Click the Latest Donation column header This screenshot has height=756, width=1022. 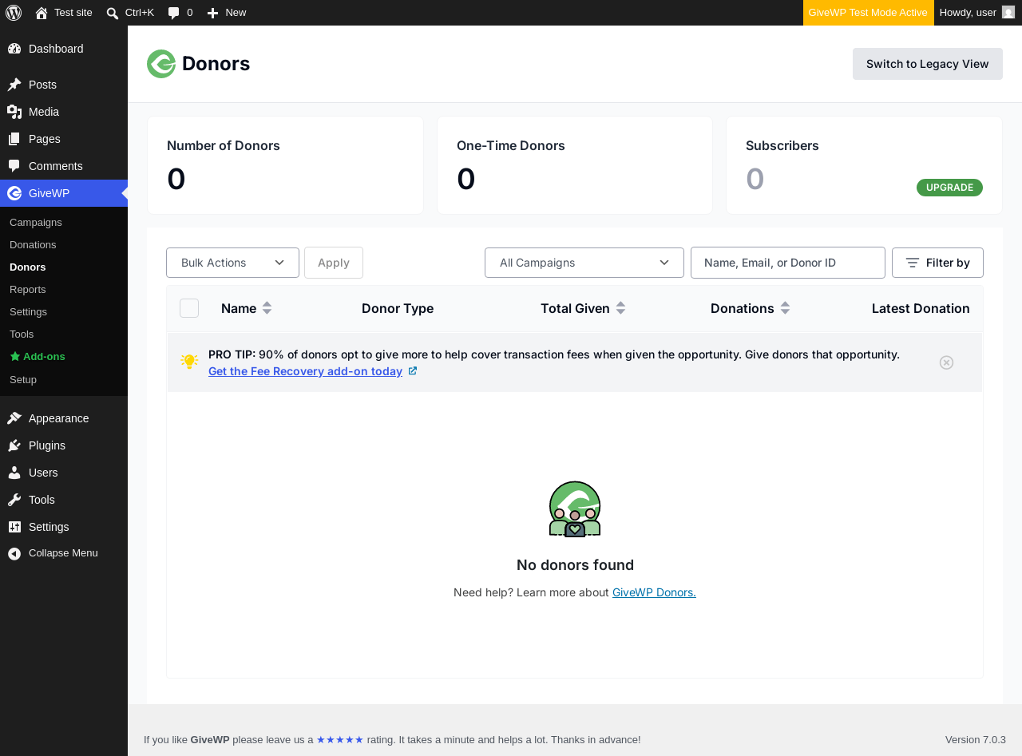[x=921, y=308]
